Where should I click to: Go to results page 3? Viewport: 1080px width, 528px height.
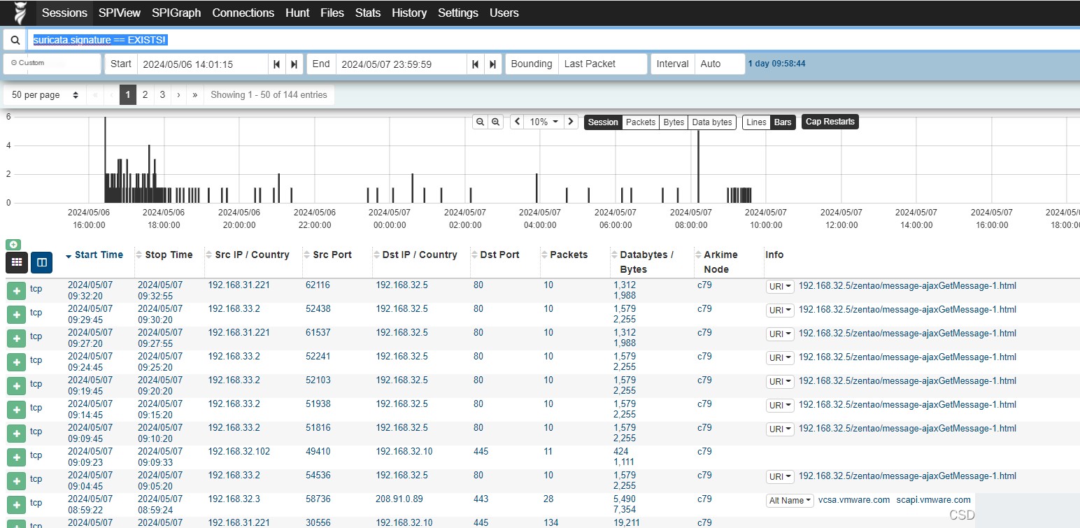click(162, 95)
